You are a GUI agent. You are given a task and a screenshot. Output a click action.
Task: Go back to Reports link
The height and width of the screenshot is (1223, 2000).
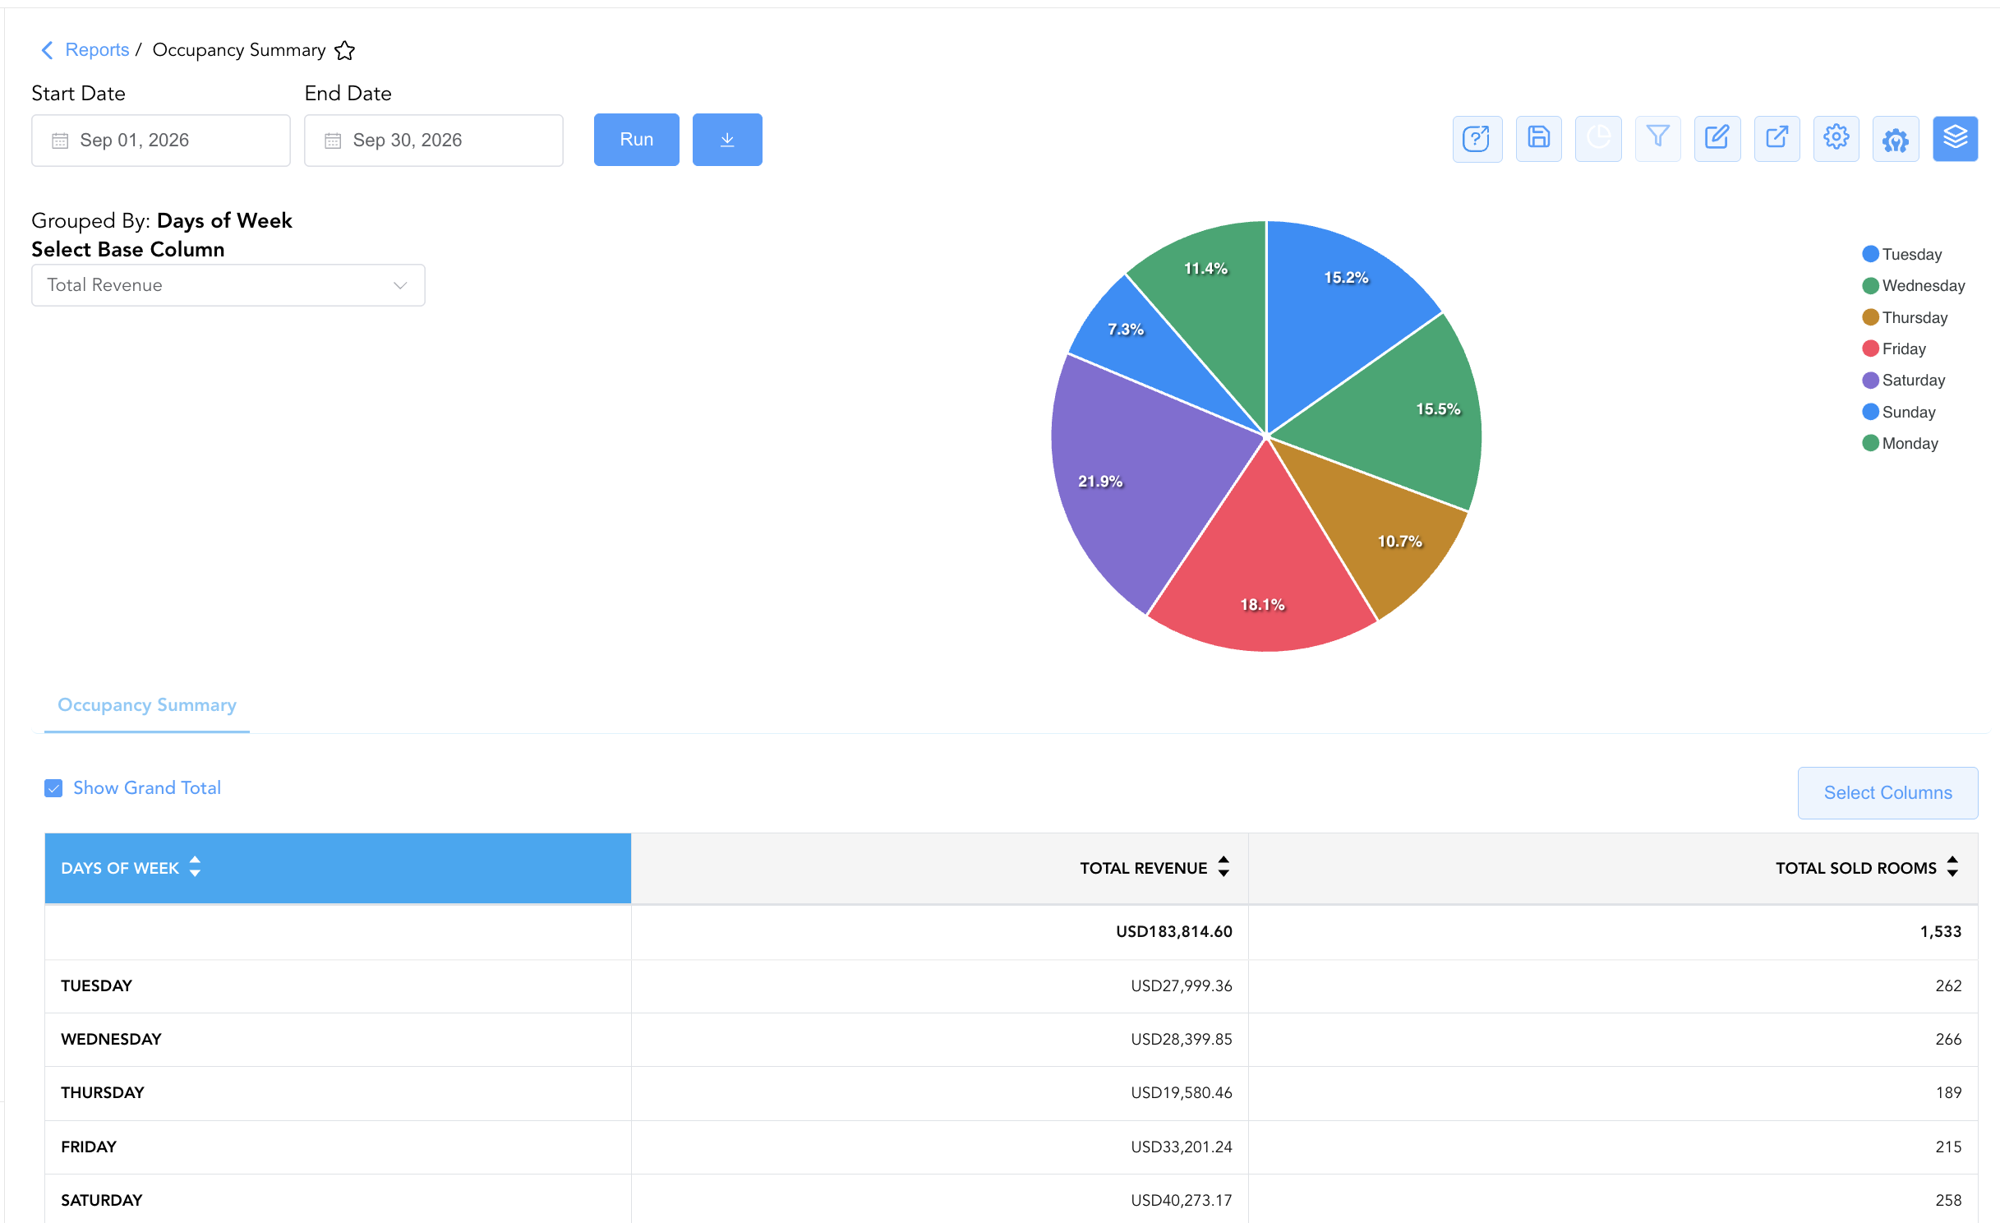tap(97, 50)
